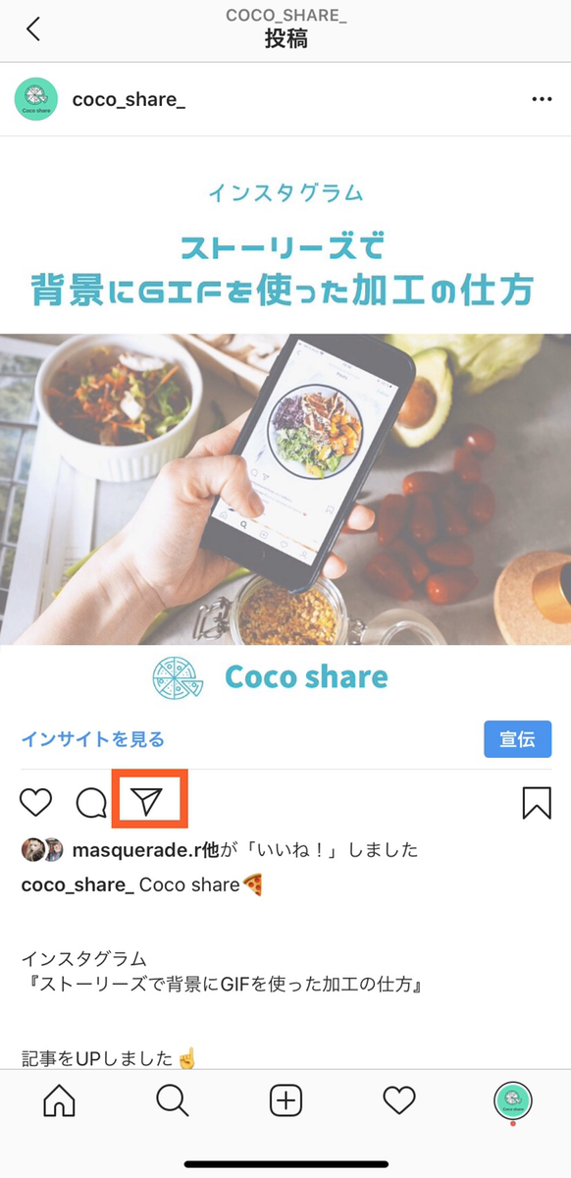Open profile tab avatar in bottom bar

pyautogui.click(x=512, y=1101)
